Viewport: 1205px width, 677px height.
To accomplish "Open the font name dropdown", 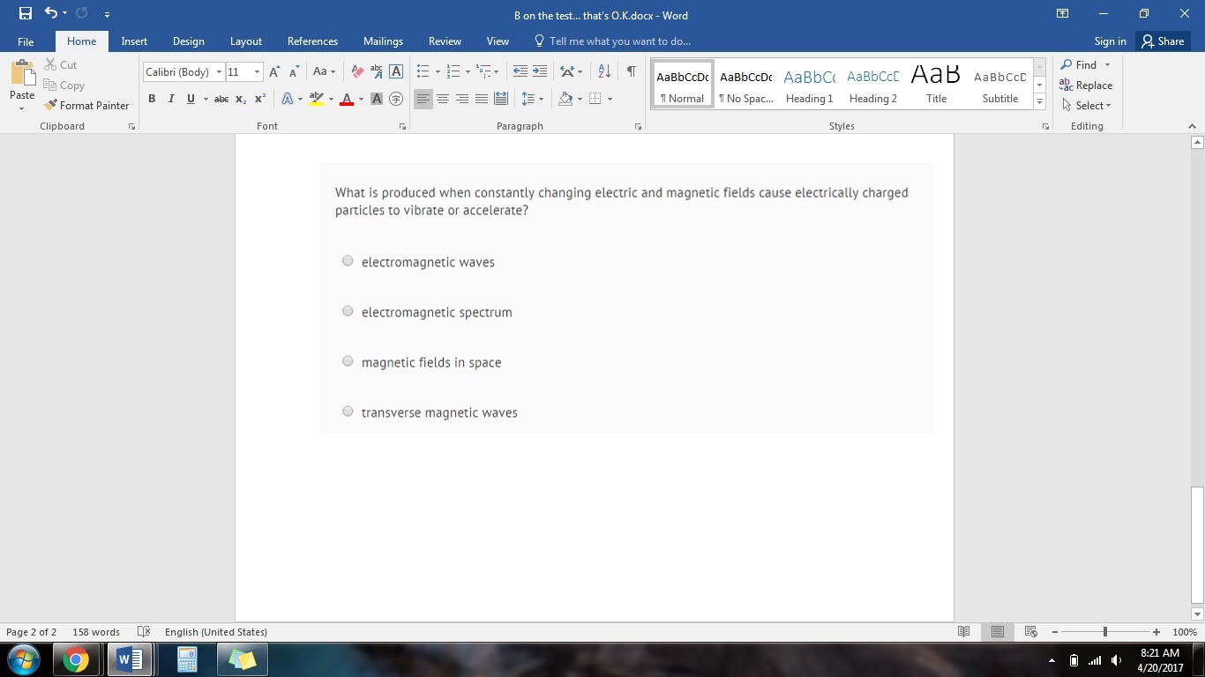I will coord(219,72).
